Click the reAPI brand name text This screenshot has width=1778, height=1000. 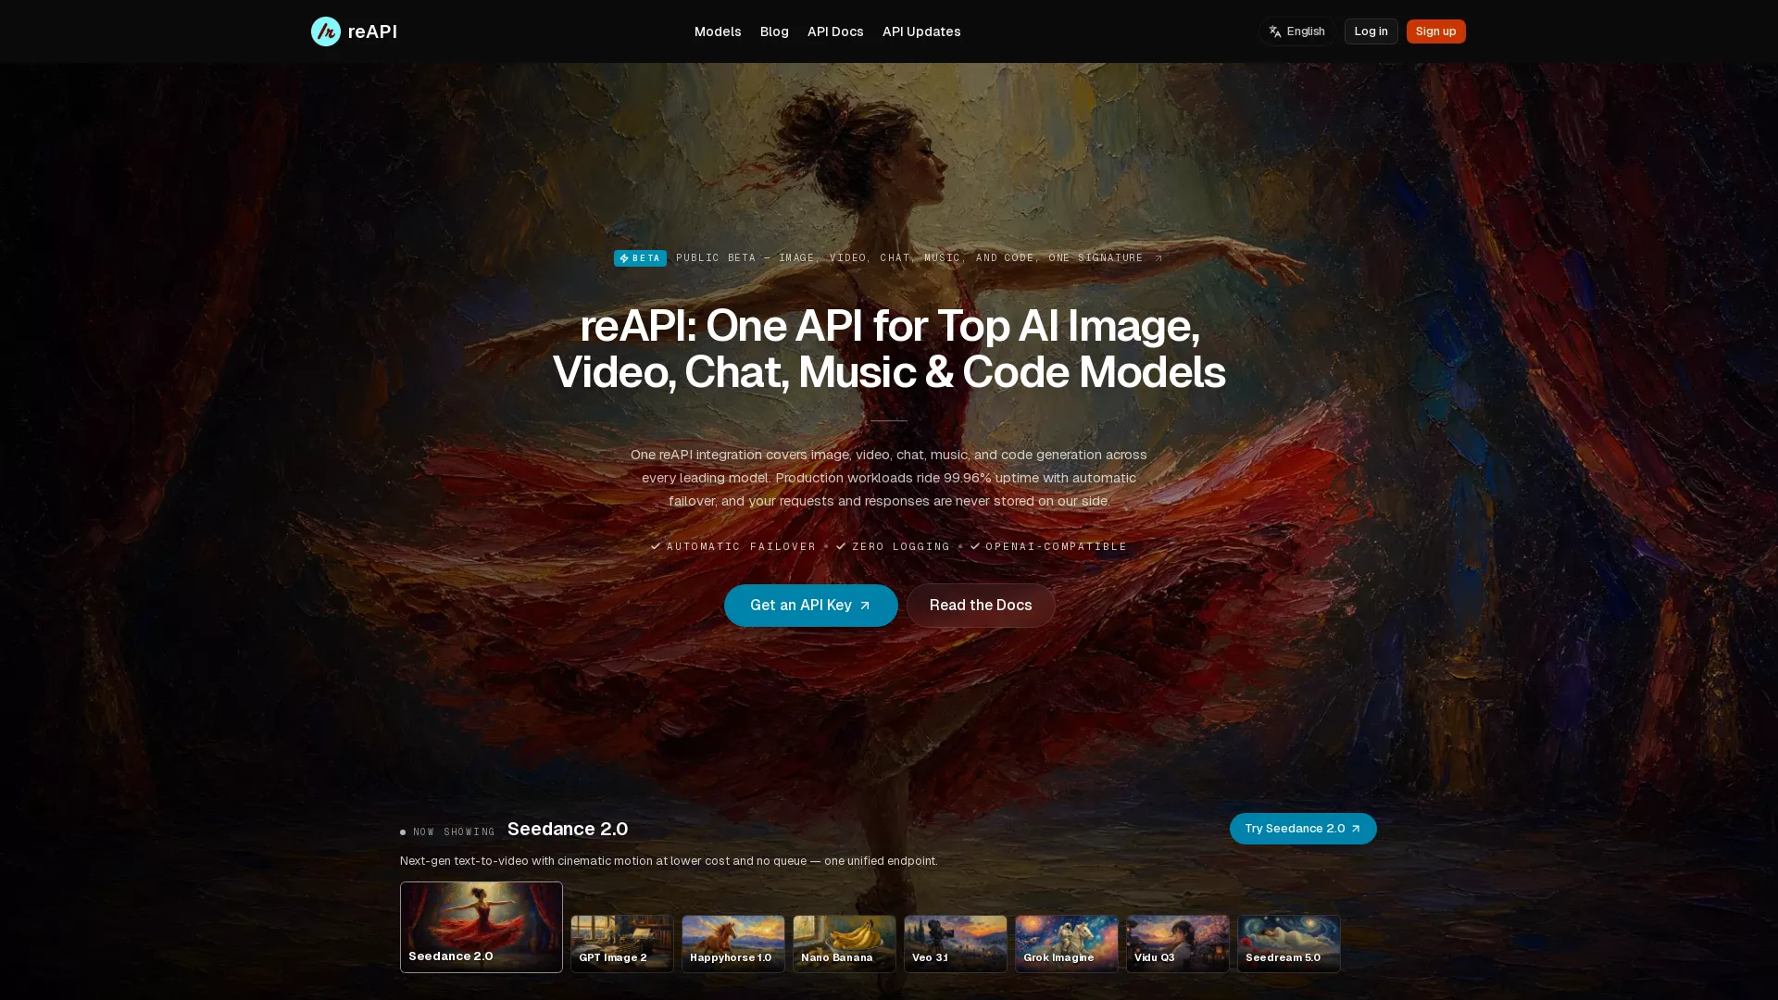point(372,31)
